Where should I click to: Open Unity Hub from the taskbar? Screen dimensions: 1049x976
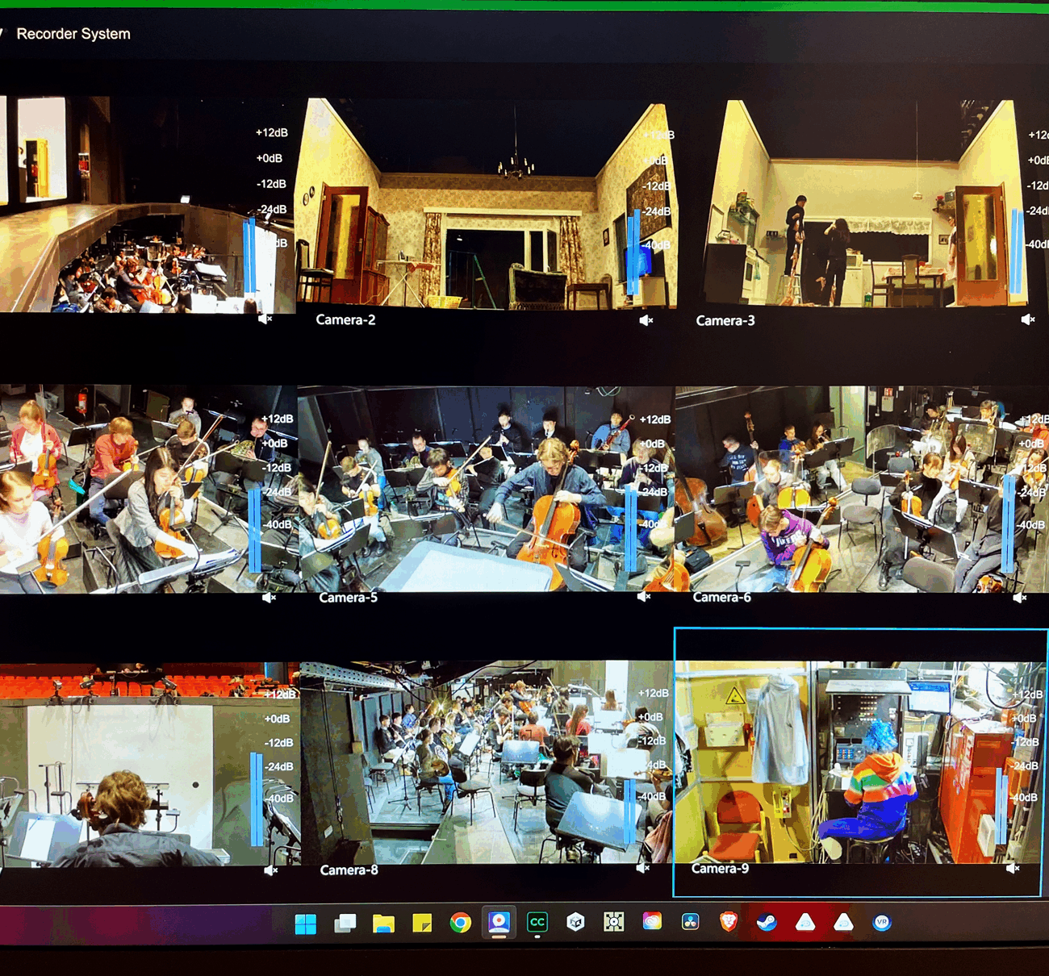(x=575, y=922)
